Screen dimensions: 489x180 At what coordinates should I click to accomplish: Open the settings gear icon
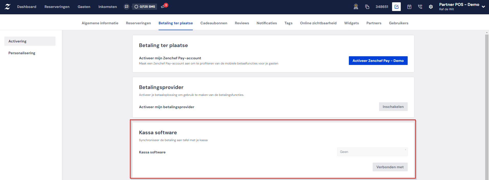pyautogui.click(x=431, y=7)
